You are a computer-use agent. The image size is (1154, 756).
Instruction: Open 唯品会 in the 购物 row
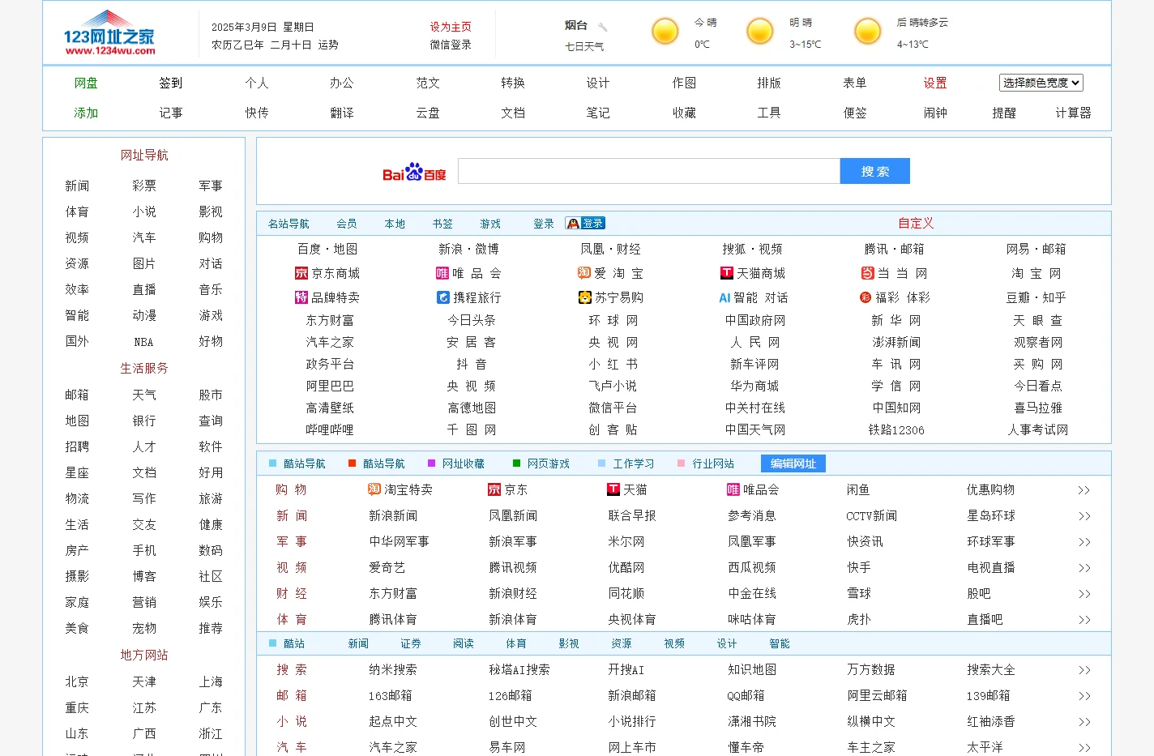tap(753, 489)
